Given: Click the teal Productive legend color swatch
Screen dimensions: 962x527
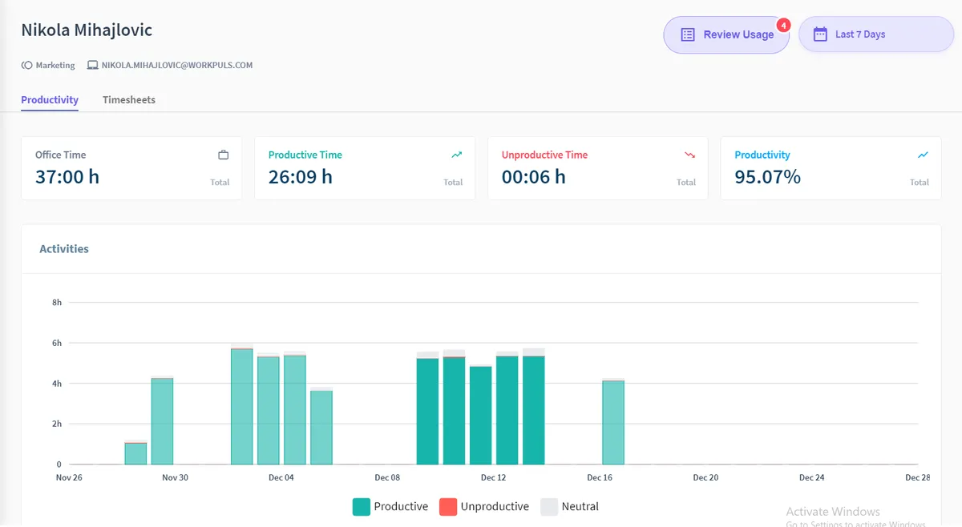Looking at the screenshot, I should coord(362,506).
